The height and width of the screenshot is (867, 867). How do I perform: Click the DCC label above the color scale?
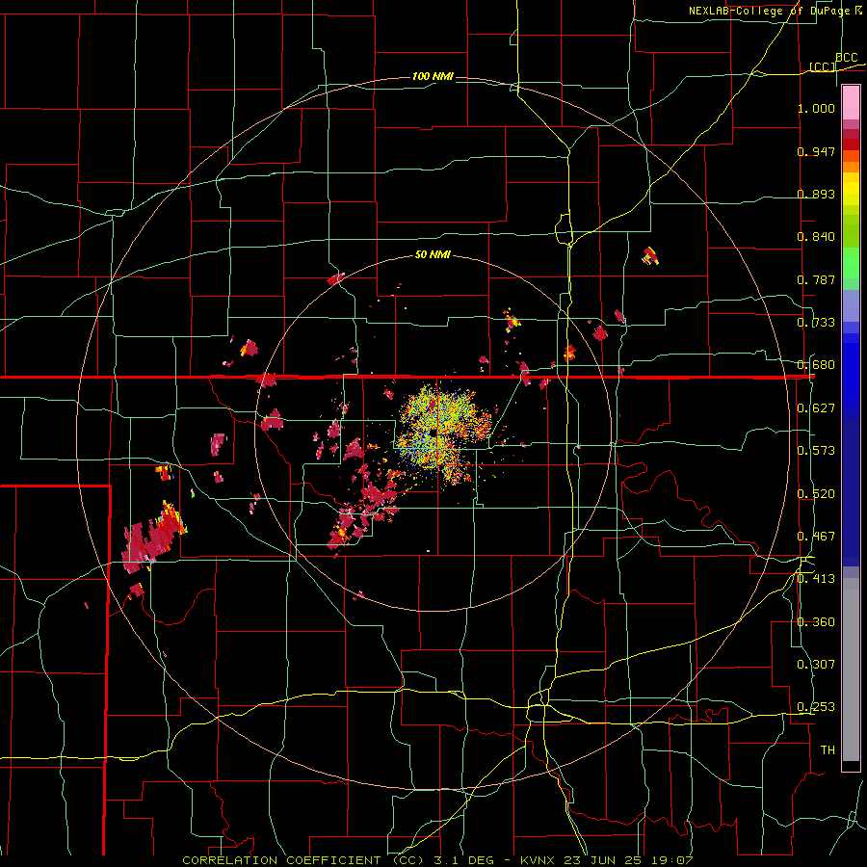click(846, 58)
